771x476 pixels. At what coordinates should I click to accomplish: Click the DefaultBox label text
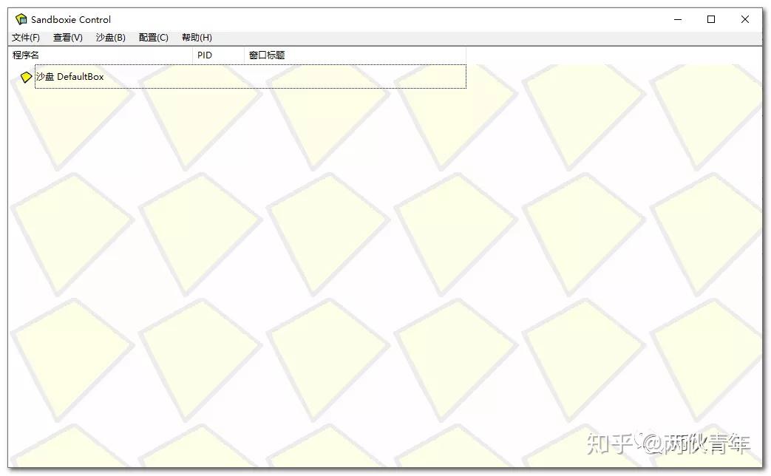83,76
